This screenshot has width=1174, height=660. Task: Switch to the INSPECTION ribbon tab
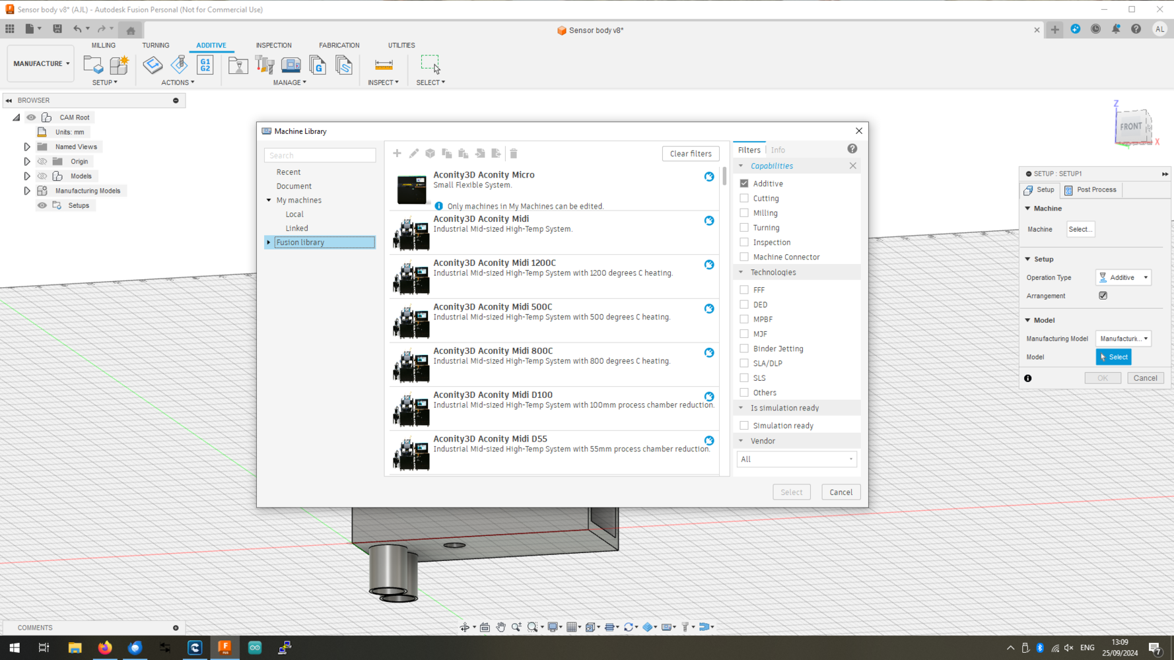click(x=274, y=46)
